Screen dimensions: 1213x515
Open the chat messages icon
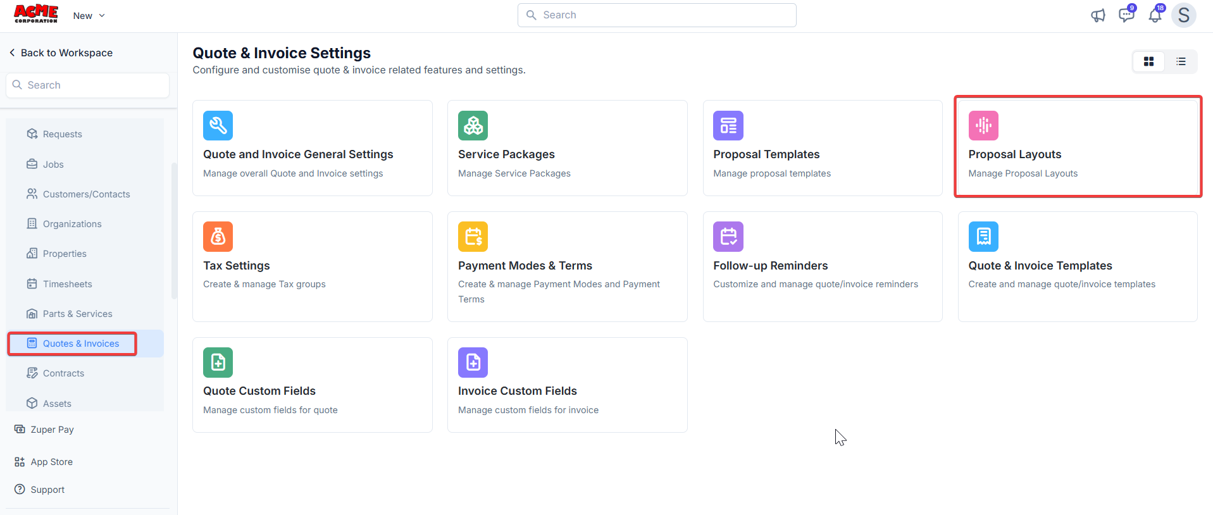pos(1126,14)
